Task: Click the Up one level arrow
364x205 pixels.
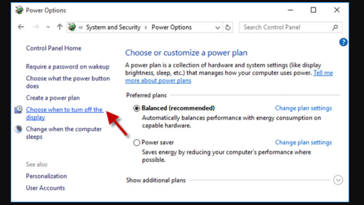Action: [x=59, y=27]
